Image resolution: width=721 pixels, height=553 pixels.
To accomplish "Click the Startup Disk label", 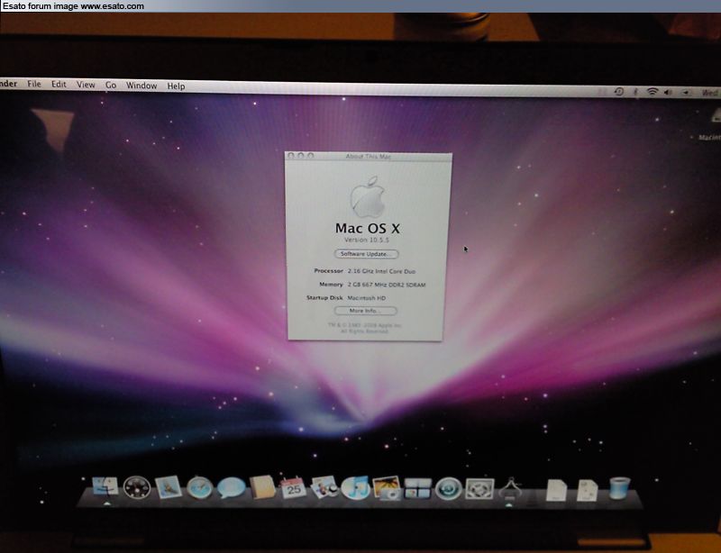I will click(324, 298).
